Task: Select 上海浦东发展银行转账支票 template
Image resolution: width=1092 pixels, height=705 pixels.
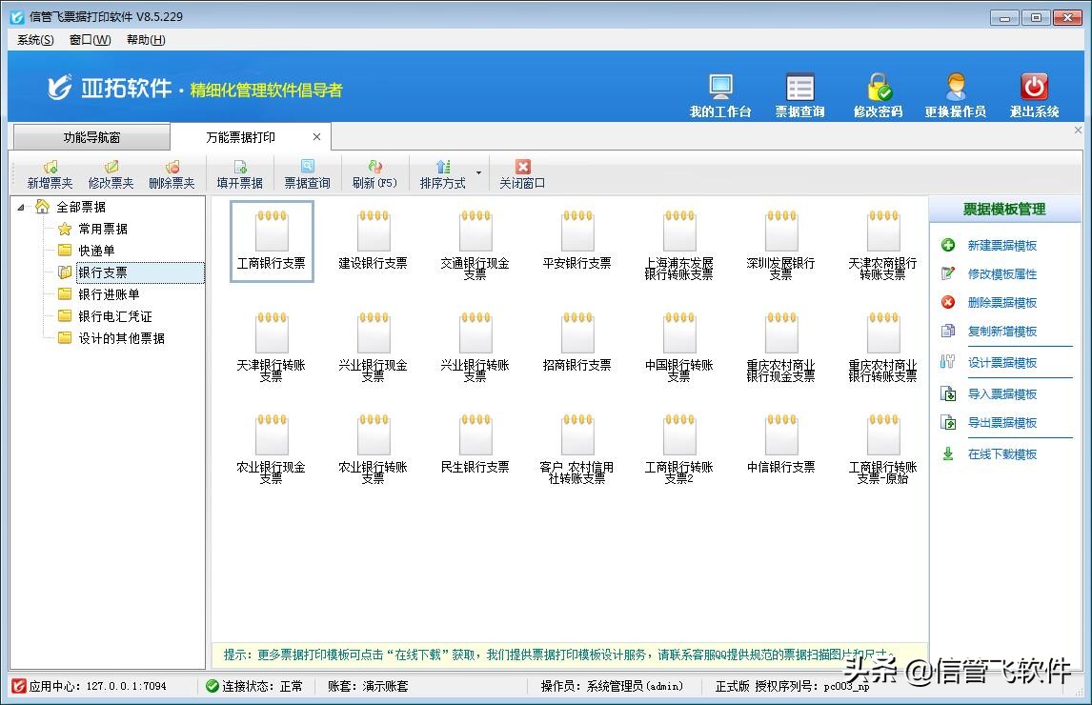Action: (679, 245)
